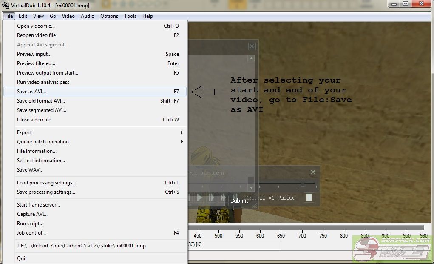The height and width of the screenshot is (264, 434).
Task: Click the overlay panel's scroll down arrow
Action: point(251,187)
